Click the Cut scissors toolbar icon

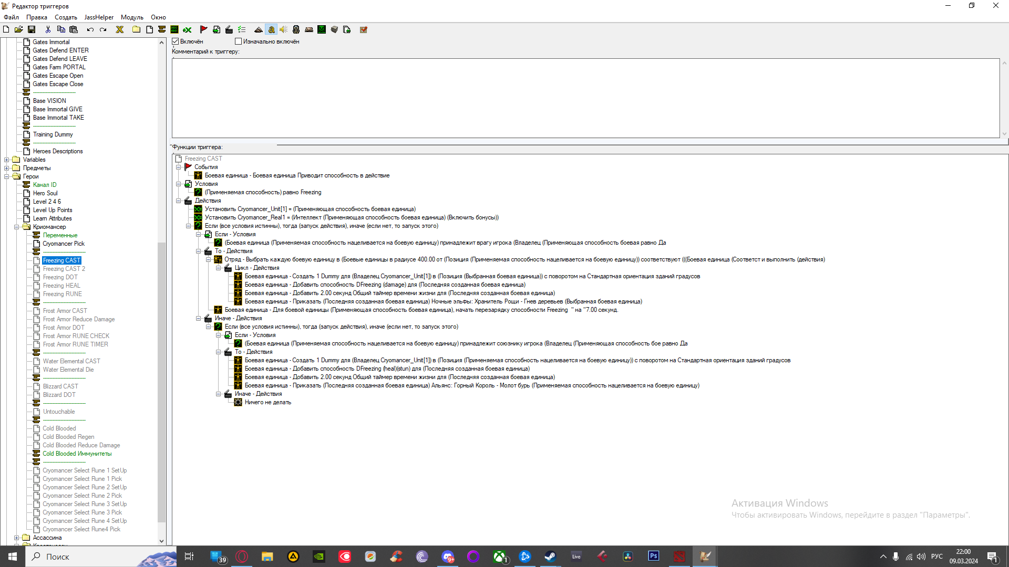click(x=48, y=29)
